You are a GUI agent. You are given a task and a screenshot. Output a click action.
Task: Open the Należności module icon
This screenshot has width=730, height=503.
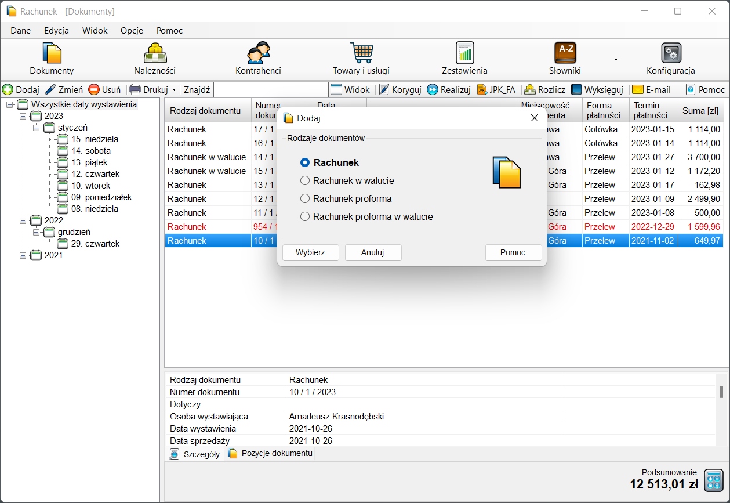(x=155, y=53)
